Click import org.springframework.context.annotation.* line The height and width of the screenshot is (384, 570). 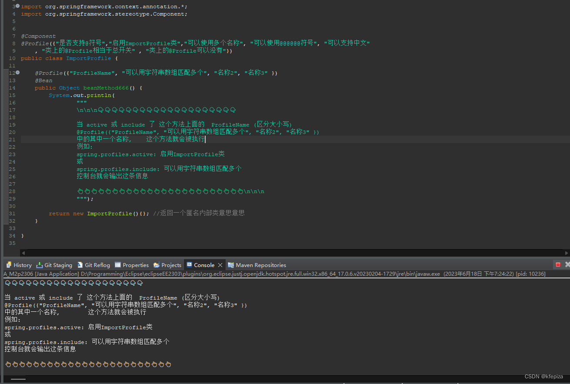tap(104, 7)
